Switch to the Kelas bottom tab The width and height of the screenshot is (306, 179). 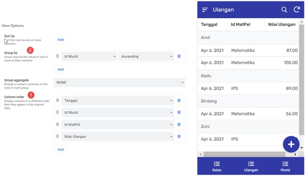click(216, 167)
